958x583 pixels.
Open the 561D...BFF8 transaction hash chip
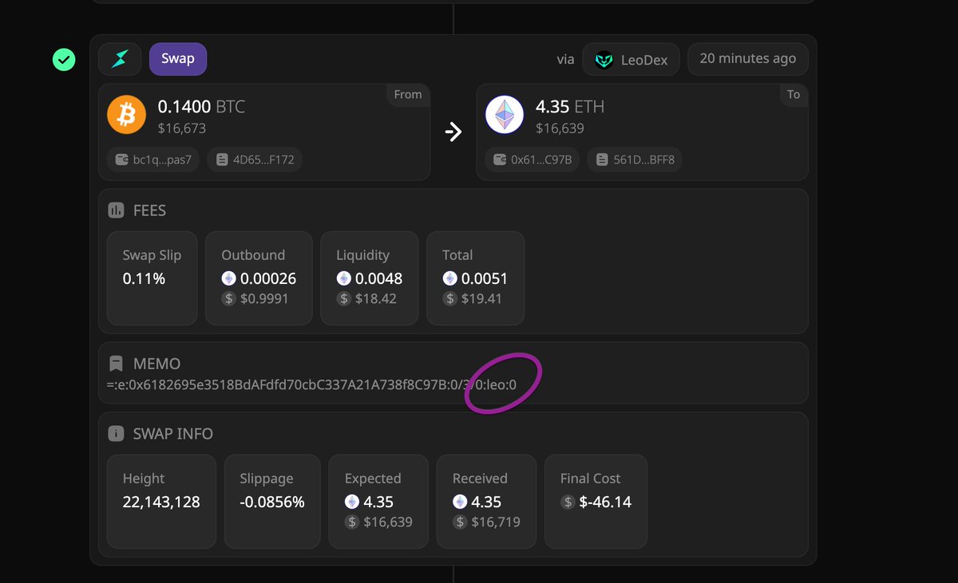pos(635,159)
